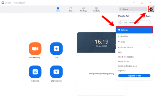Click Sign Out in profile menu
The image size is (155, 103).
tap(122, 71)
